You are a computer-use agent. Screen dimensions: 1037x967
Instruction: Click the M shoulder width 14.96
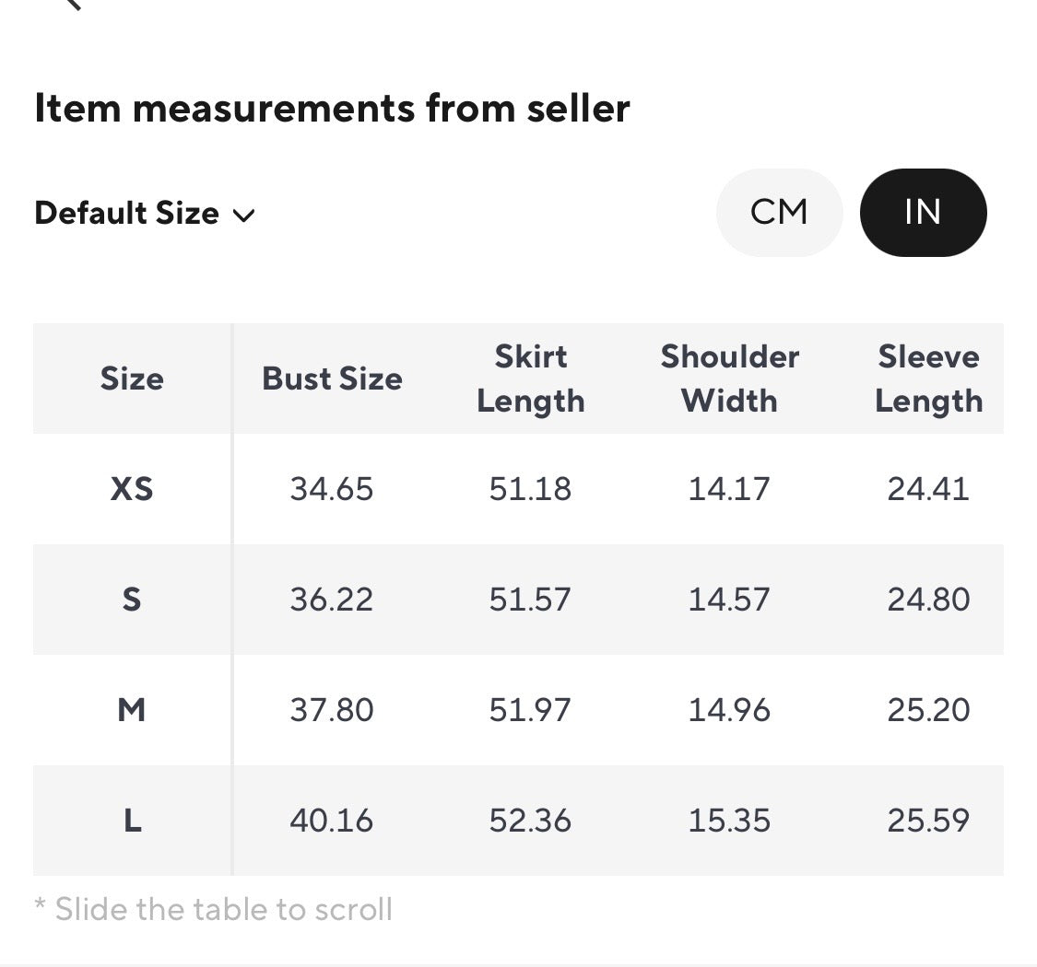729,710
